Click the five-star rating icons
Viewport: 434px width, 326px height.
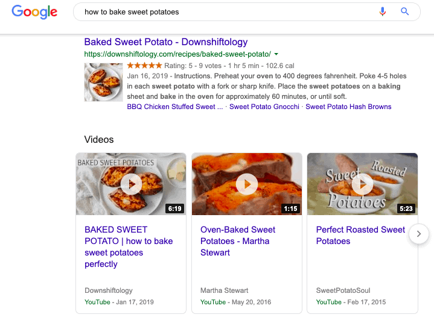[144, 66]
